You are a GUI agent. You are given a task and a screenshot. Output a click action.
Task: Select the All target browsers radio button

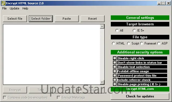click(x=117, y=30)
